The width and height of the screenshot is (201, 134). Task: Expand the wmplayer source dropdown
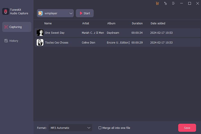click(x=71, y=13)
